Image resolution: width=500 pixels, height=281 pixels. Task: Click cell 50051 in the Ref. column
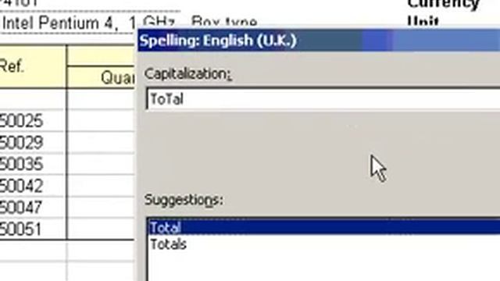(x=33, y=229)
